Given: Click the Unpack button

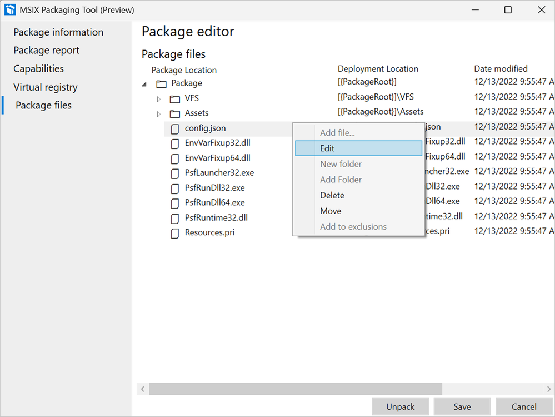Looking at the screenshot, I should (x=401, y=406).
